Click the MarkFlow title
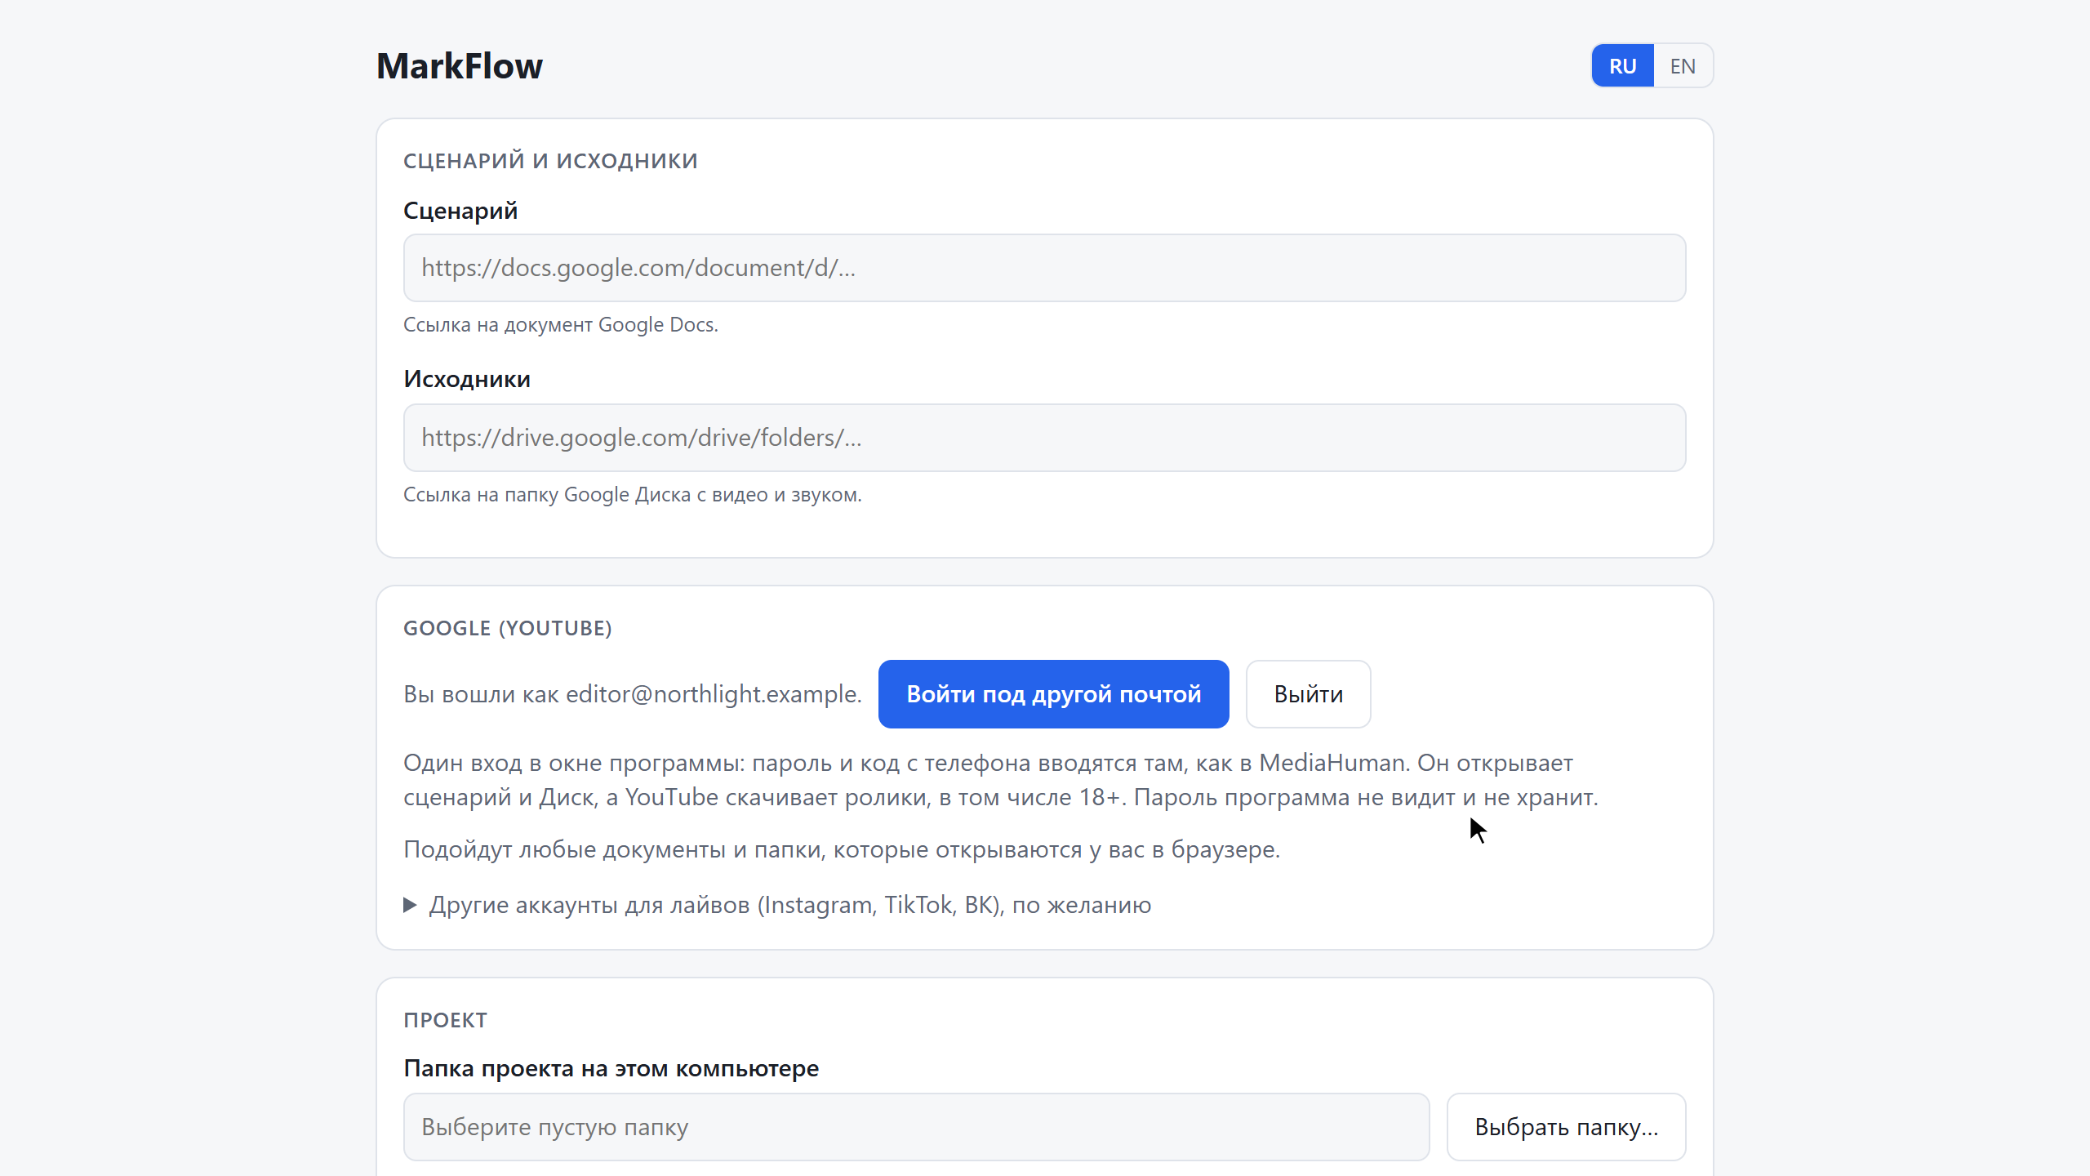Image resolution: width=2090 pixels, height=1176 pixels. (x=459, y=66)
